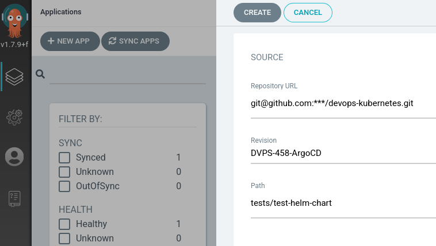The image size is (436, 246).
Task: Click the Revision field DVPS-458-ArgoCD
Action: pyautogui.click(x=343, y=153)
